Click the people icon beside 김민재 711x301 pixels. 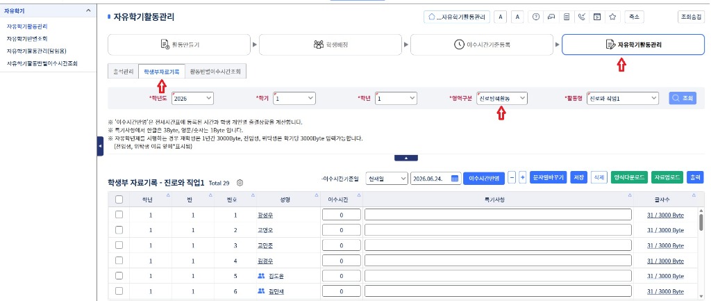pyautogui.click(x=261, y=291)
